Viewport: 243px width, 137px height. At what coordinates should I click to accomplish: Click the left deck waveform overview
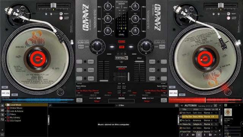tap(38, 100)
